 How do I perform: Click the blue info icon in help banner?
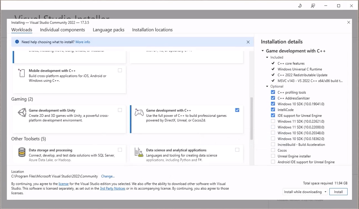coord(17,41)
